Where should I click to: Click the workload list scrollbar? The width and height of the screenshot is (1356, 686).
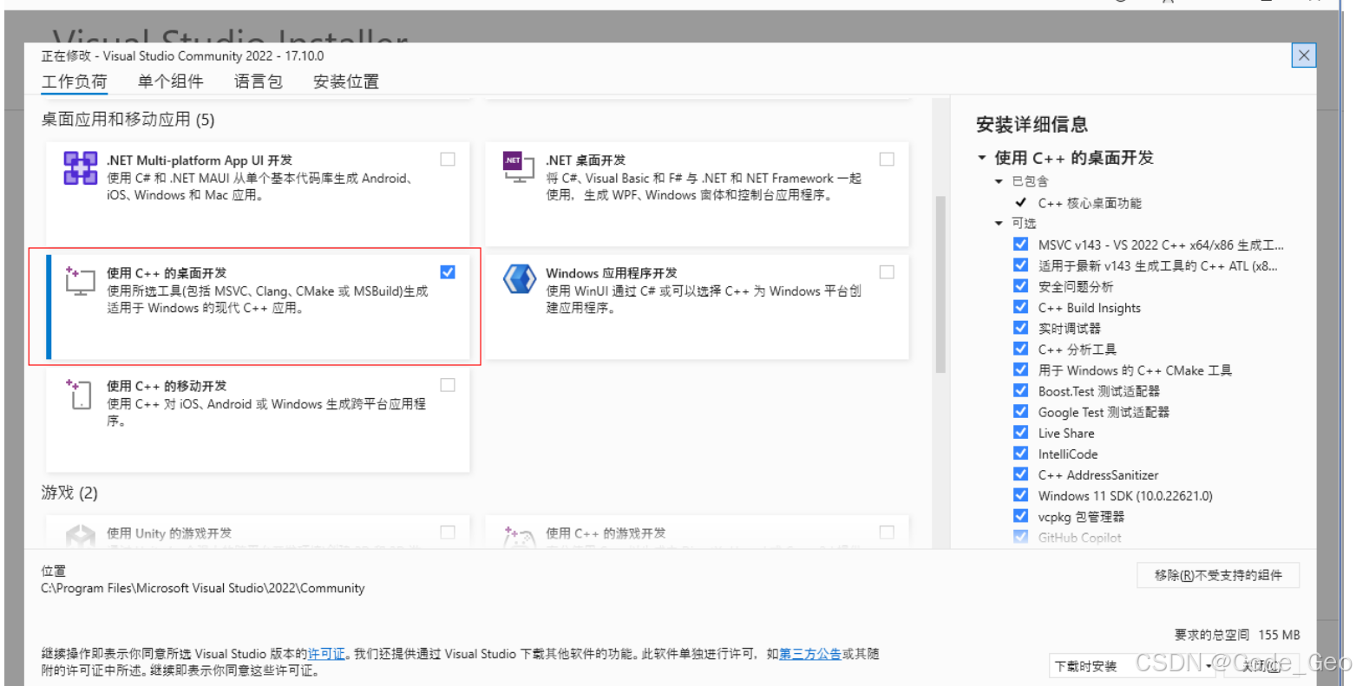(x=940, y=260)
